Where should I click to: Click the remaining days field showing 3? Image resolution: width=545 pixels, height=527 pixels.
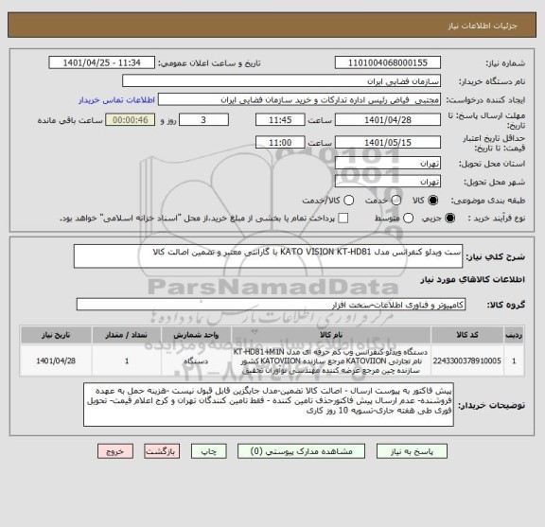pos(203,120)
